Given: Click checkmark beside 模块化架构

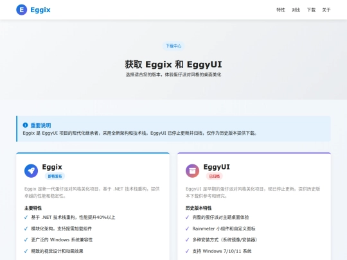Looking at the screenshot, I should 26,229.
